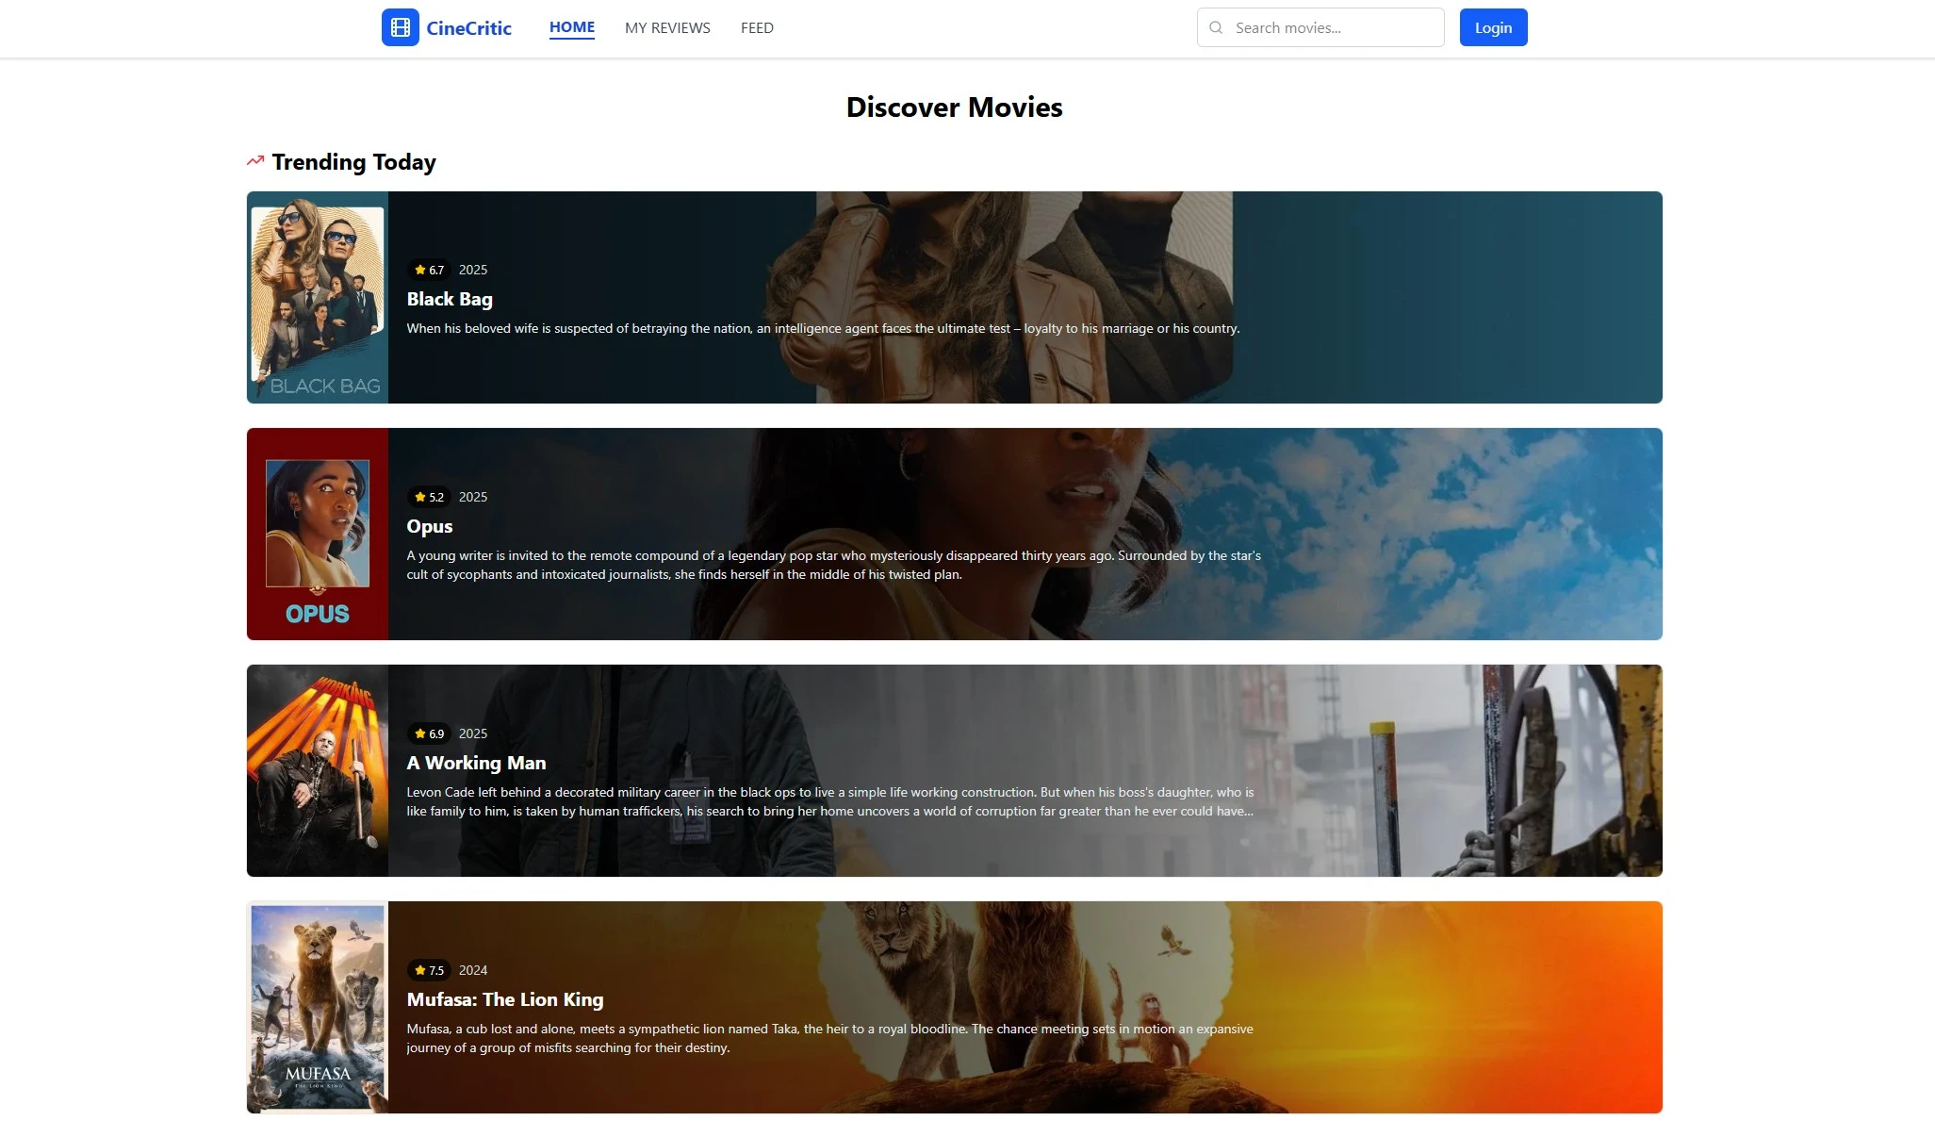Open the Opus poster thumbnail

[x=318, y=534]
